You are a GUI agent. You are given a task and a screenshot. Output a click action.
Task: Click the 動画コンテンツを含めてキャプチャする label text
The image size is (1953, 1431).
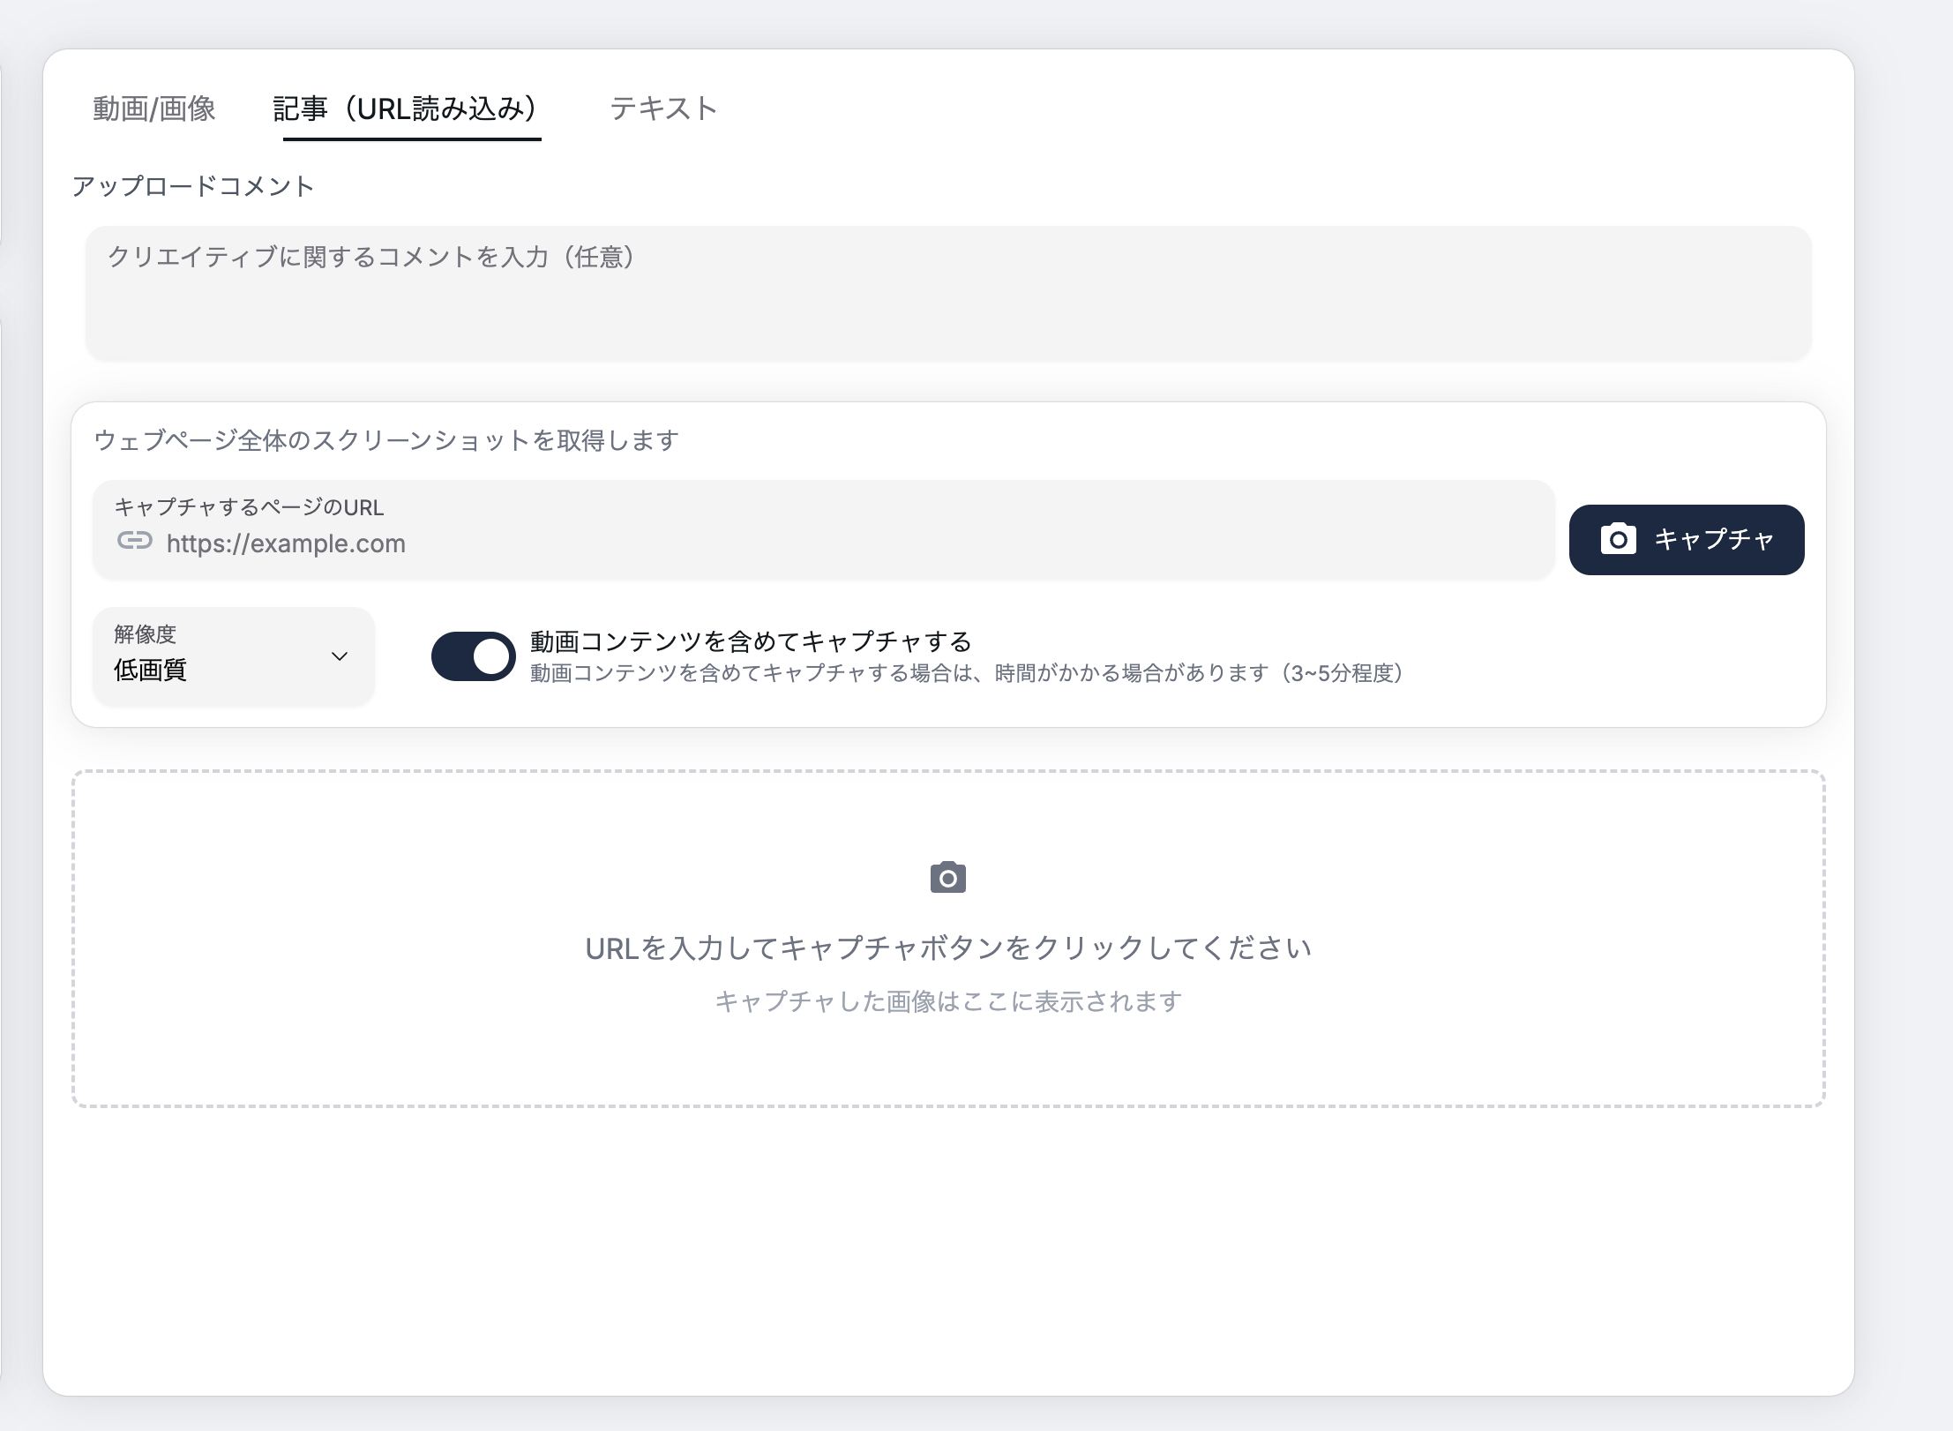click(748, 642)
